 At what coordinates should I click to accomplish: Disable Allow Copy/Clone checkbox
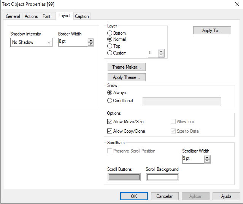tap(110, 131)
